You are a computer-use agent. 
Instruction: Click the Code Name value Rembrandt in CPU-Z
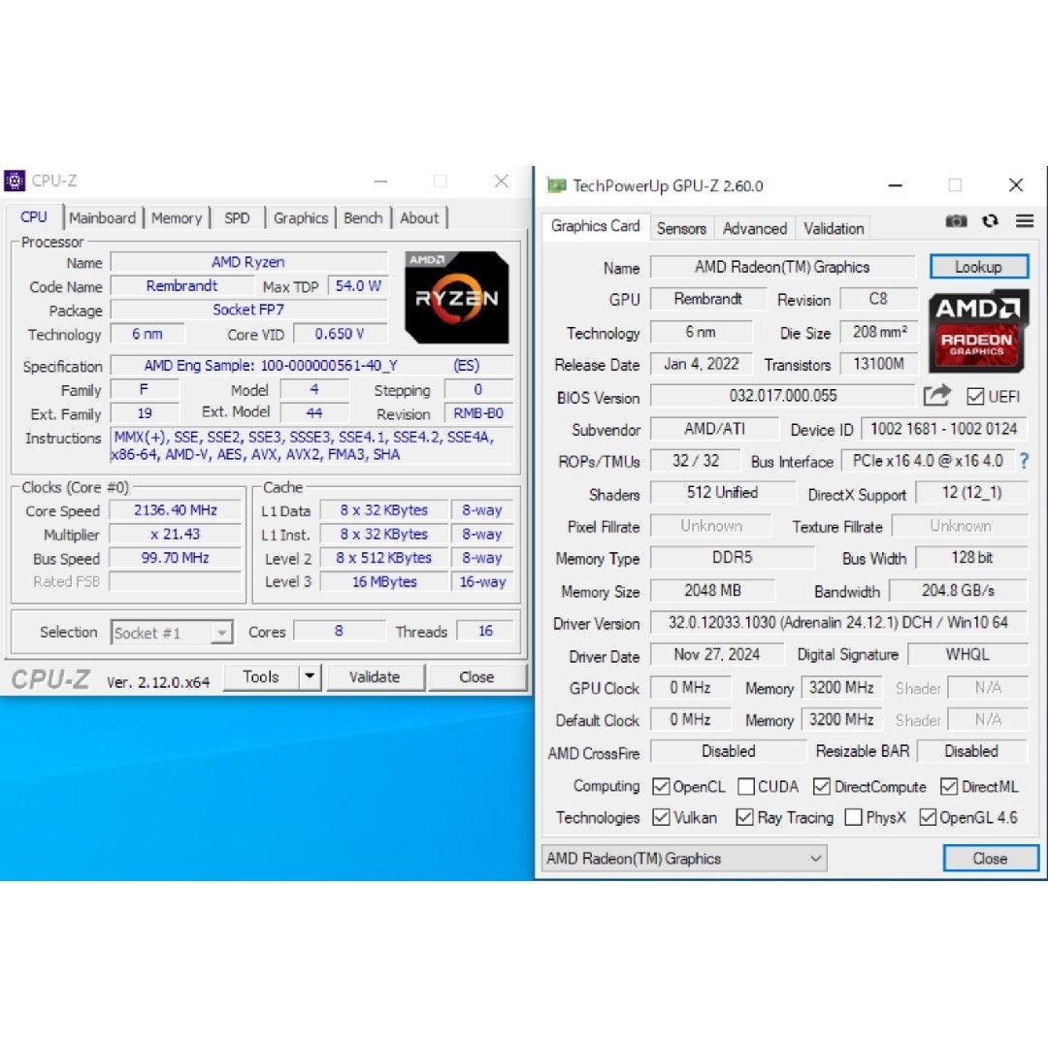pos(181,286)
